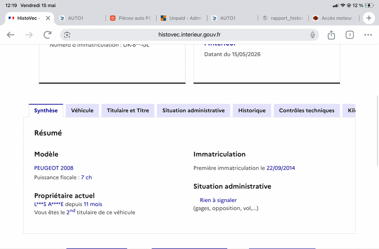Select the Véhicule tab
Viewport: 379px width, 249px height.
82,111
